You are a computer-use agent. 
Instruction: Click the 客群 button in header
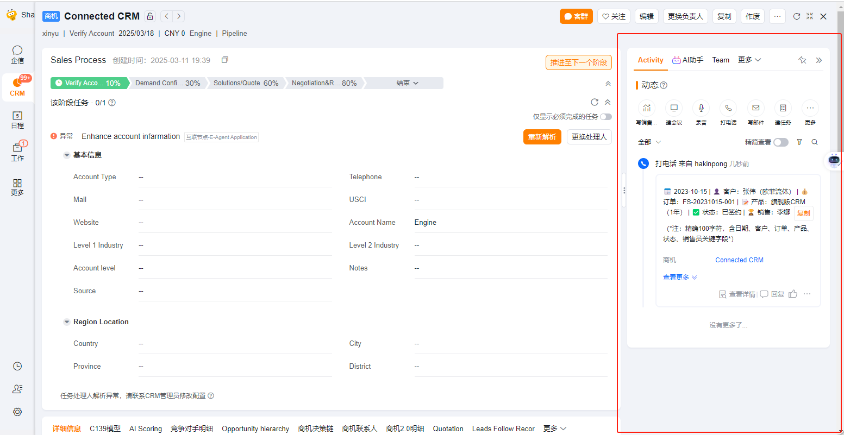pos(576,16)
